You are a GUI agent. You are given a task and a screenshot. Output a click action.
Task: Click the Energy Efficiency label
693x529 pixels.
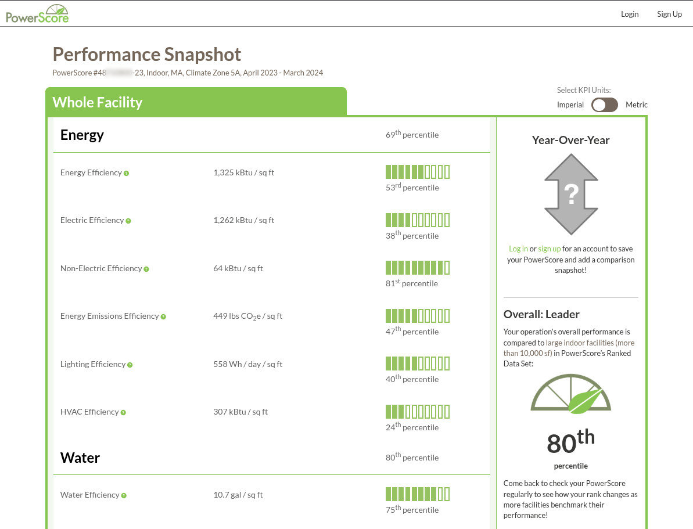(x=91, y=172)
